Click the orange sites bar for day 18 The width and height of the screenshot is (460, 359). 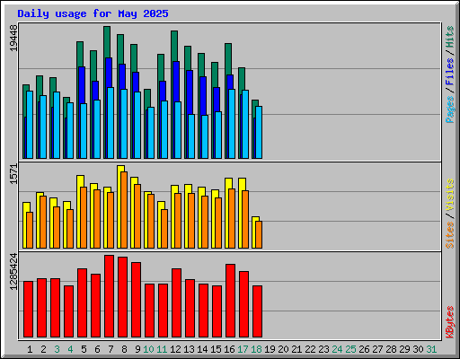point(259,234)
